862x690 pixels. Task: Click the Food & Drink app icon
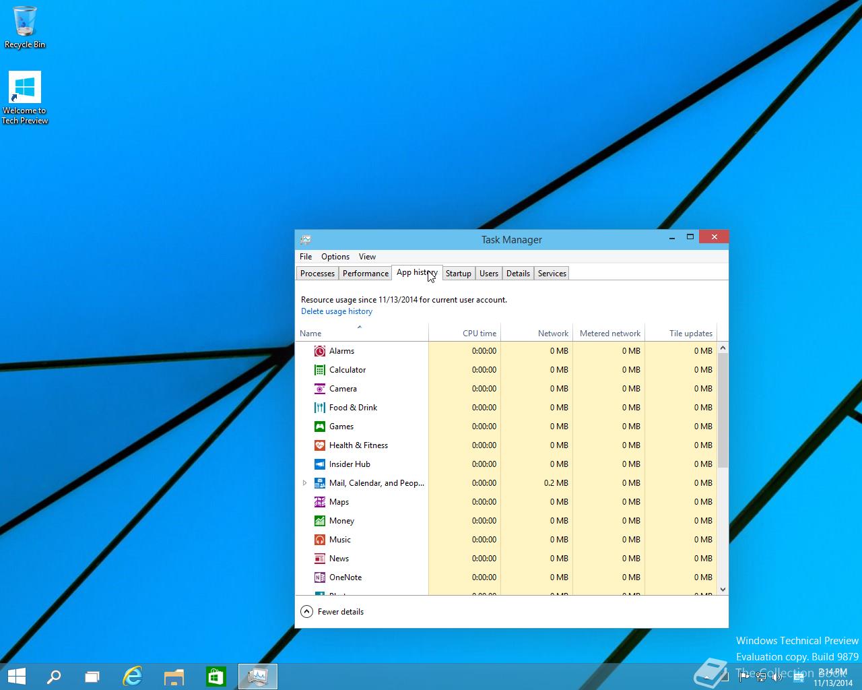[x=320, y=408]
